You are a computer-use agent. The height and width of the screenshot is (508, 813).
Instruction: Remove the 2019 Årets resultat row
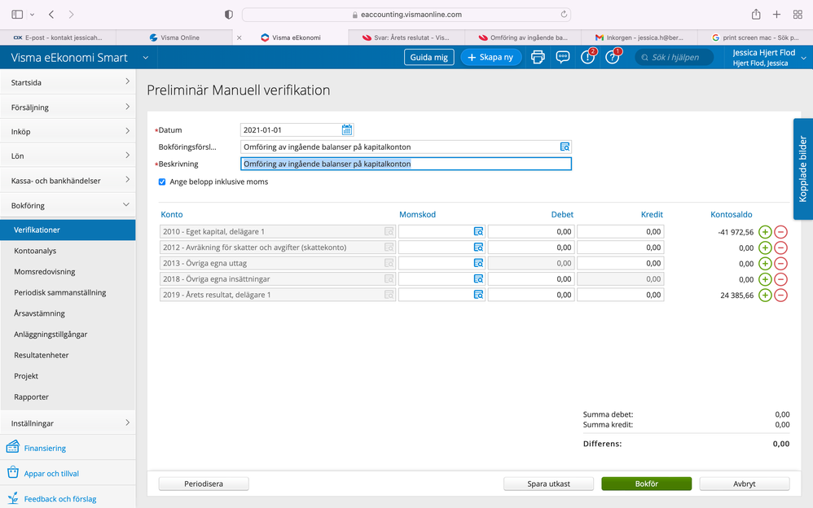(780, 295)
